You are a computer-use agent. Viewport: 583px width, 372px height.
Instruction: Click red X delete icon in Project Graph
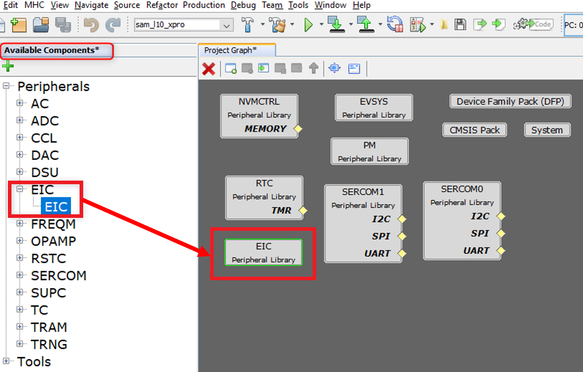209,69
